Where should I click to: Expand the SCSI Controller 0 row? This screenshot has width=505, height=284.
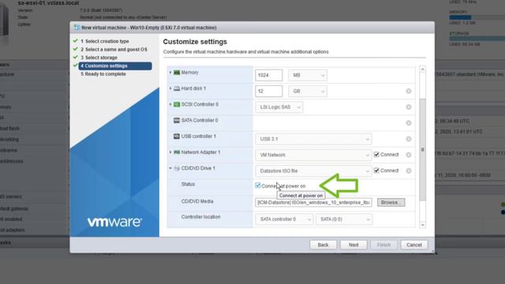point(170,104)
